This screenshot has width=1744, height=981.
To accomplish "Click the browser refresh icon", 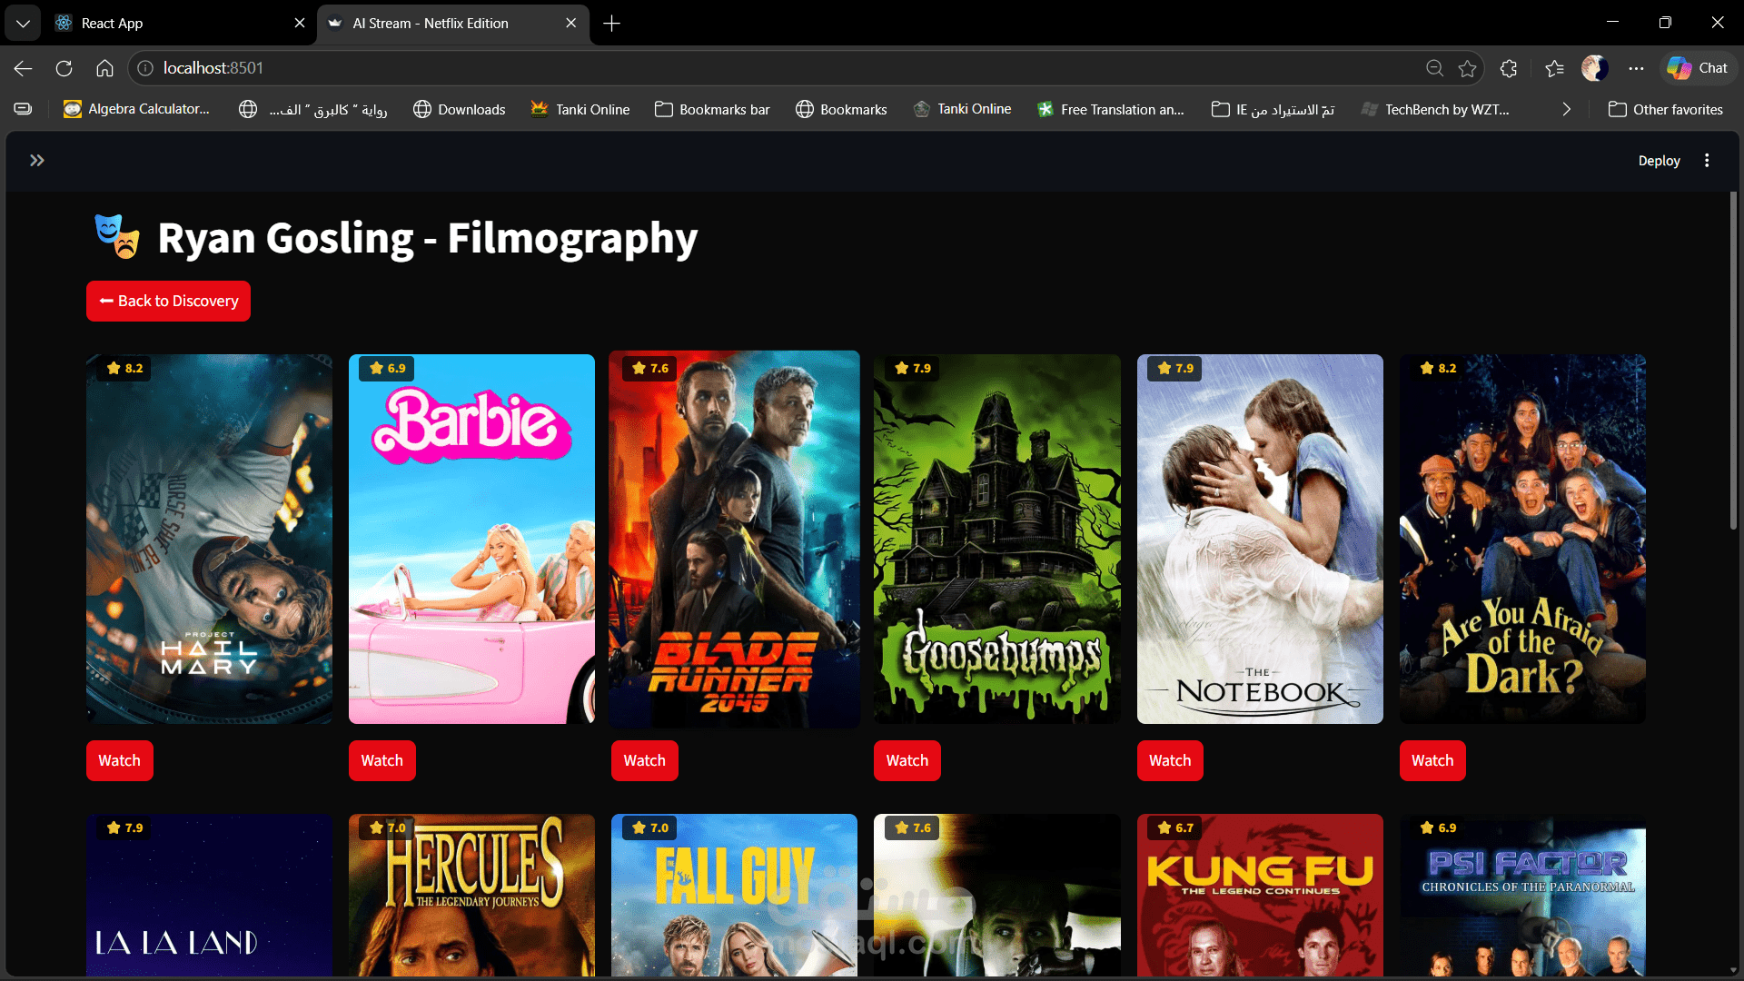I will tap(64, 68).
